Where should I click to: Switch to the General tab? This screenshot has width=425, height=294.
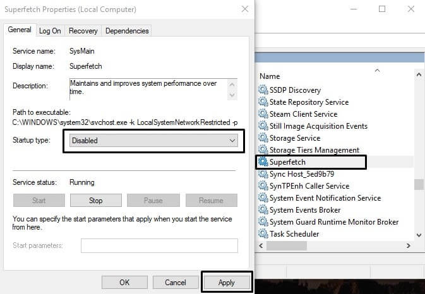coord(20,30)
